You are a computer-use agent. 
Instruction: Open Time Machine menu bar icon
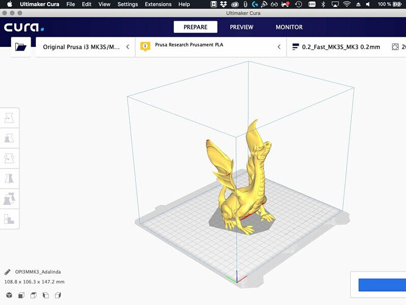(x=299, y=4)
